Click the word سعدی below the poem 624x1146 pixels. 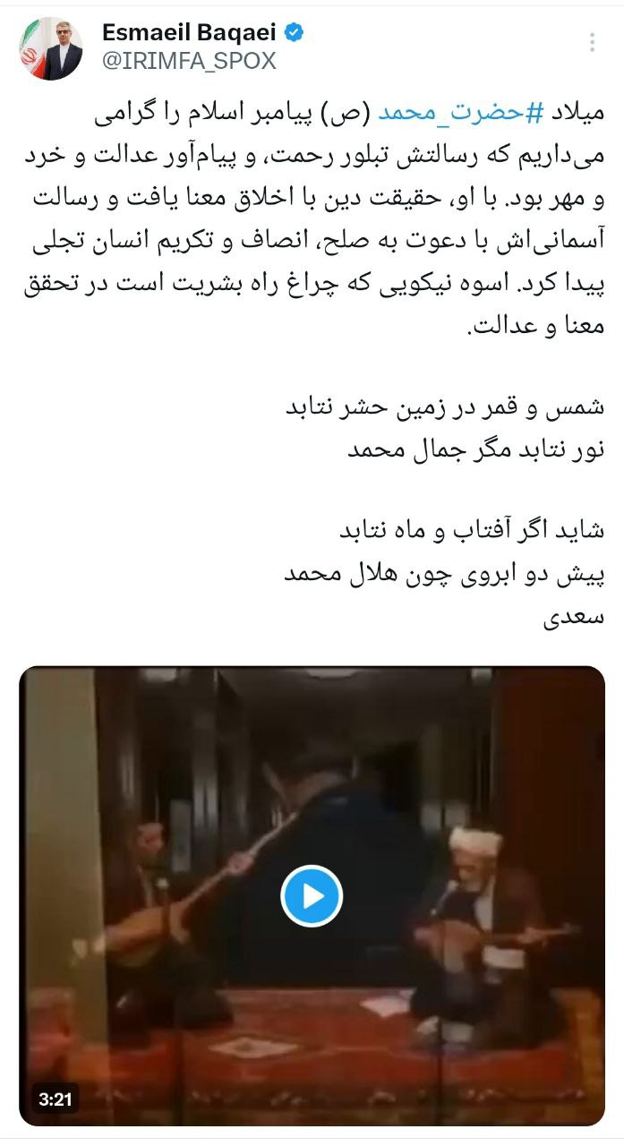[x=575, y=617]
